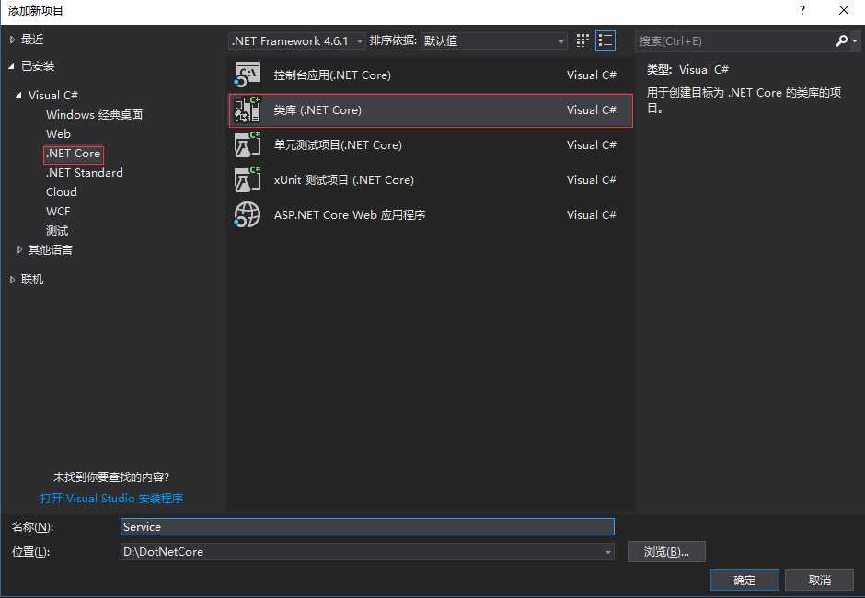Collapse the 已安装 tree node
The height and width of the screenshot is (598, 865).
coord(12,66)
